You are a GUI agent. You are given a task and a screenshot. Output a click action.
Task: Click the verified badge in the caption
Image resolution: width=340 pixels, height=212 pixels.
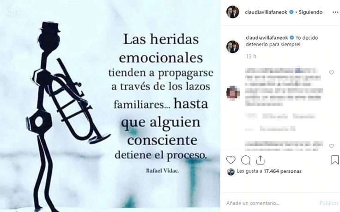coord(292,38)
